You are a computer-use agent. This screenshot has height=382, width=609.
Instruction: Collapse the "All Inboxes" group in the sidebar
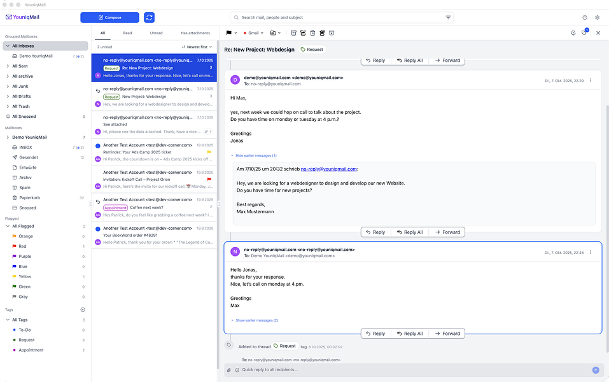click(x=6, y=45)
